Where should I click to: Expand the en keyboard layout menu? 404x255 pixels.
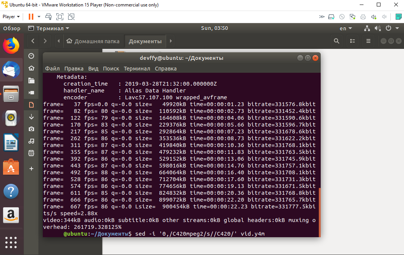[x=345, y=28]
